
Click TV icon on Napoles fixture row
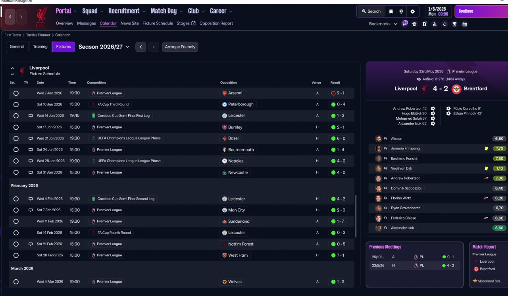coord(31,161)
